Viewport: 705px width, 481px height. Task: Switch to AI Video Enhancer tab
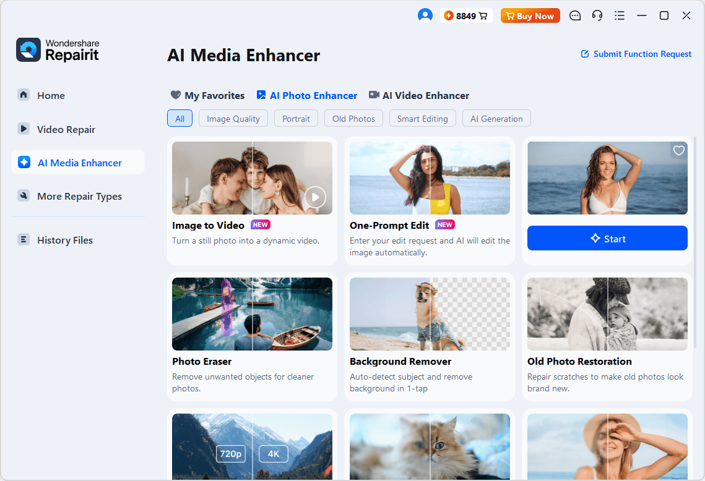pyautogui.click(x=419, y=95)
